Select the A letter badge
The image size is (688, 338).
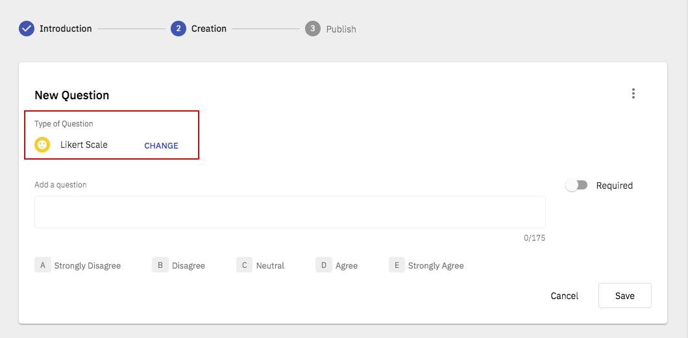point(43,265)
